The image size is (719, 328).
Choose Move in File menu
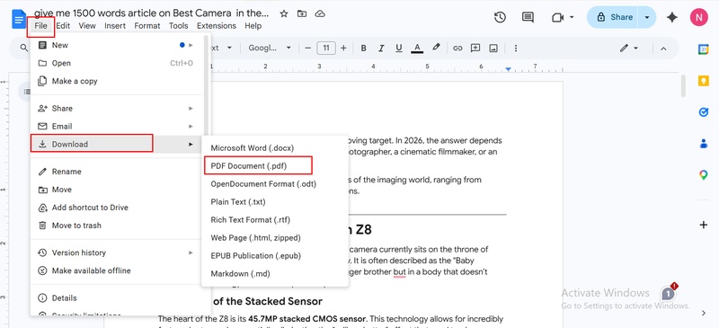117,190
